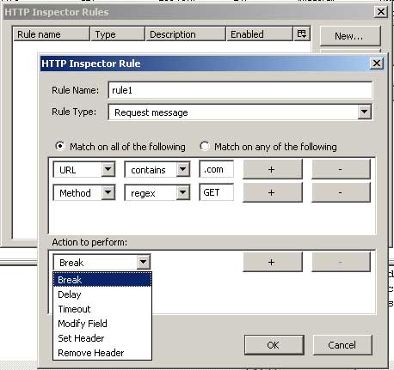Image resolution: width=394 pixels, height=370 pixels.
Task: Collapse the Break action dropdown arrow
Action: pos(143,262)
